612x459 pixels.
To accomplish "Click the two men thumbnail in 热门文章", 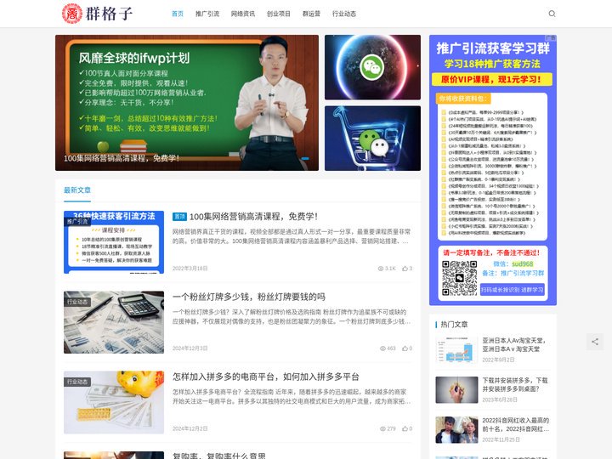I will tap(456, 430).
